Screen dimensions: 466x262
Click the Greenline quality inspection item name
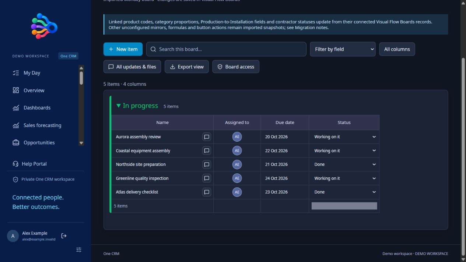coord(142,178)
